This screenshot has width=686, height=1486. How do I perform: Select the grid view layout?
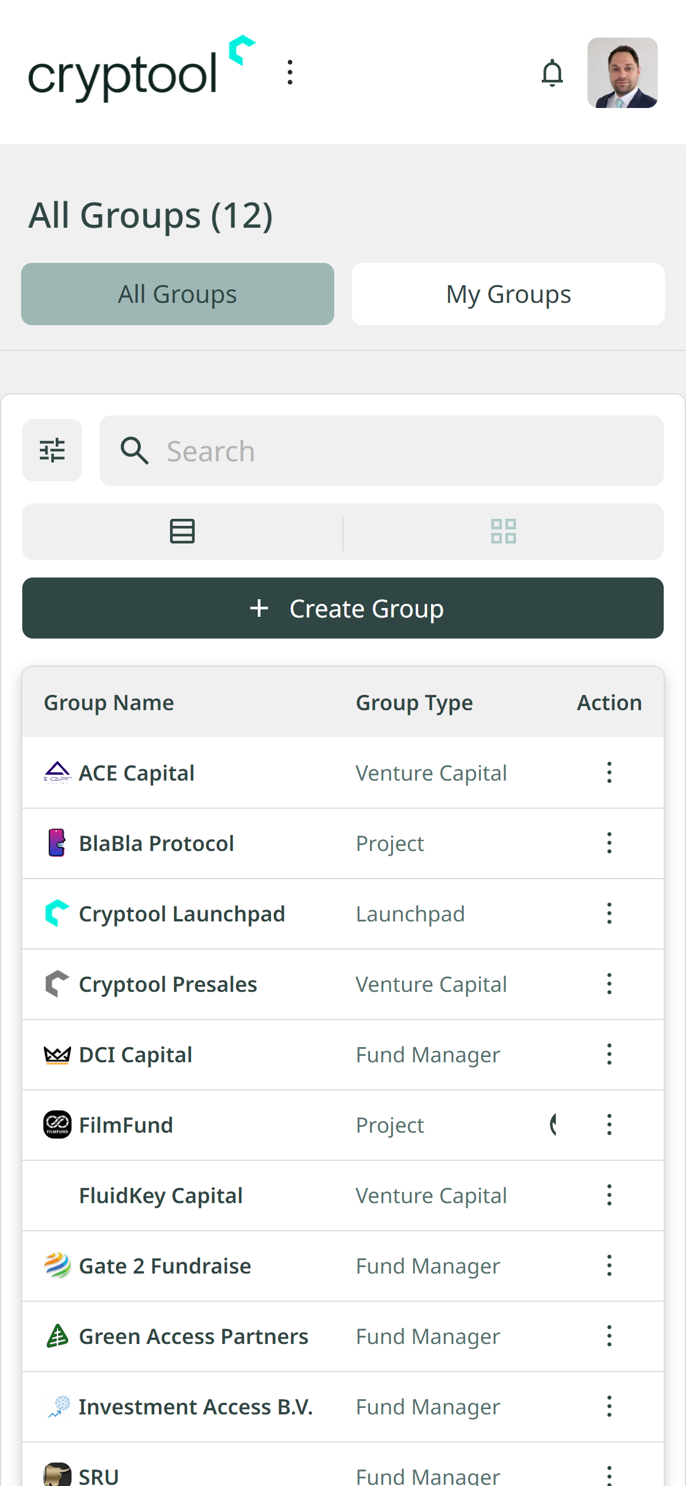coord(504,531)
